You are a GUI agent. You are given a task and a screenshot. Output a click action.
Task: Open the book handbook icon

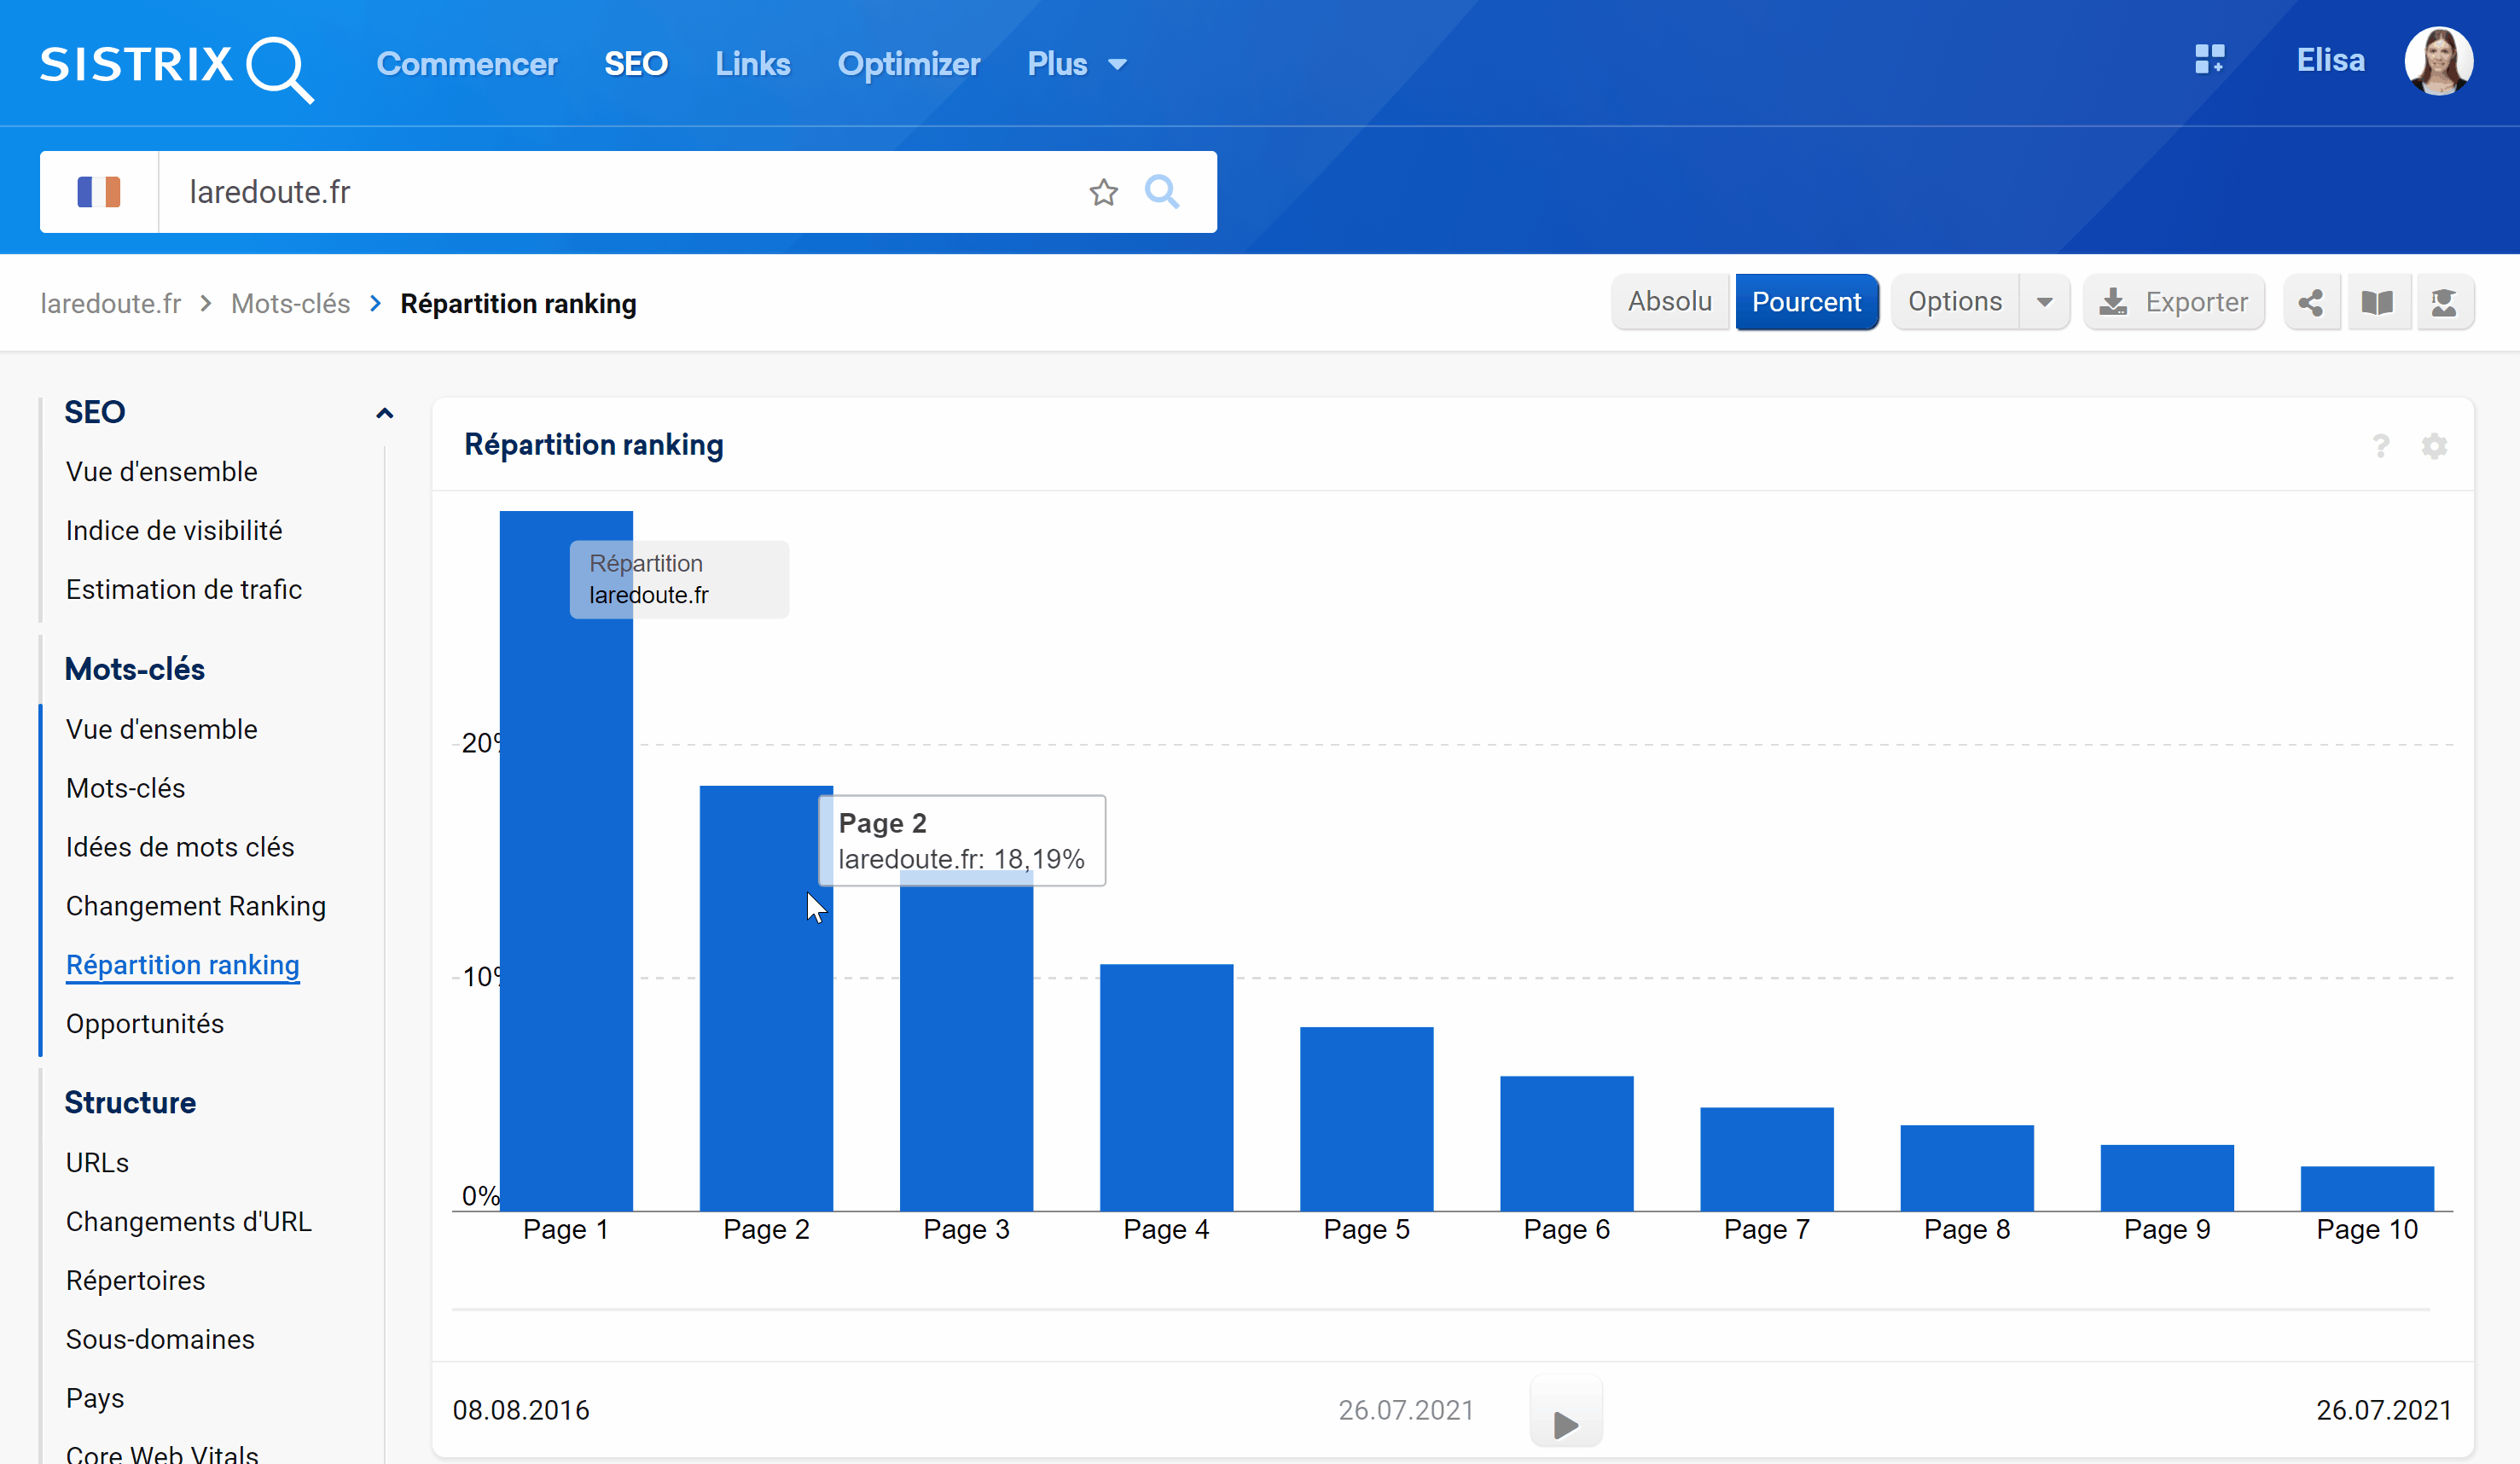(2377, 302)
